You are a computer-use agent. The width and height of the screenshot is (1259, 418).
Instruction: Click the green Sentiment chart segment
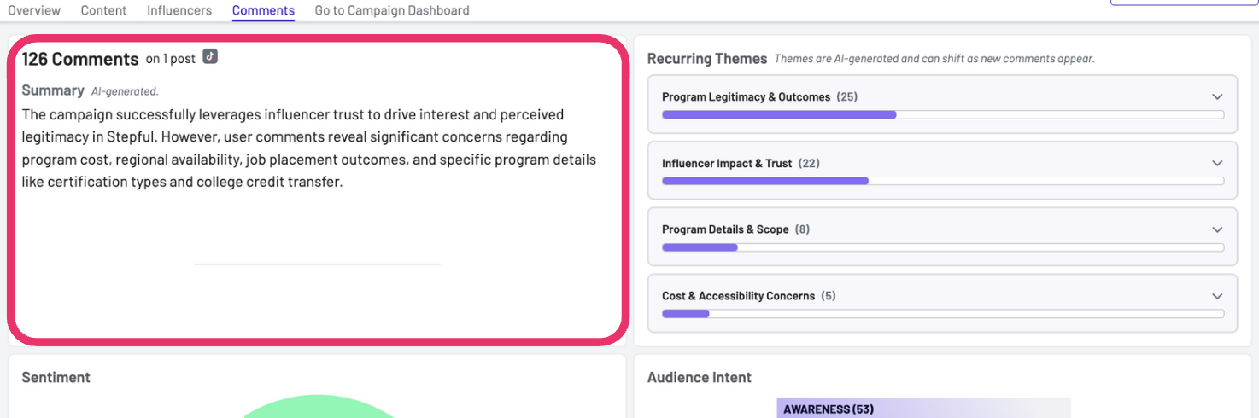pos(317,407)
